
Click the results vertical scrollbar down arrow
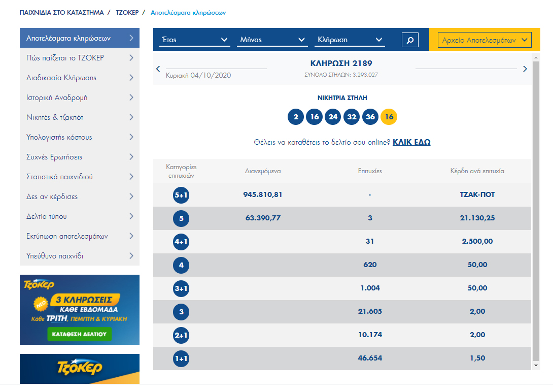click(536, 365)
